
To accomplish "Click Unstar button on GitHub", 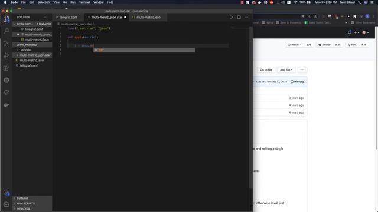I will click(x=324, y=45).
